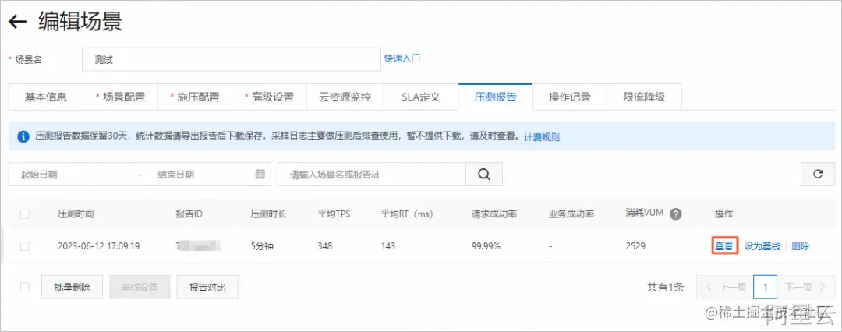Toggle the checkbox beside 批量删除

[25, 287]
